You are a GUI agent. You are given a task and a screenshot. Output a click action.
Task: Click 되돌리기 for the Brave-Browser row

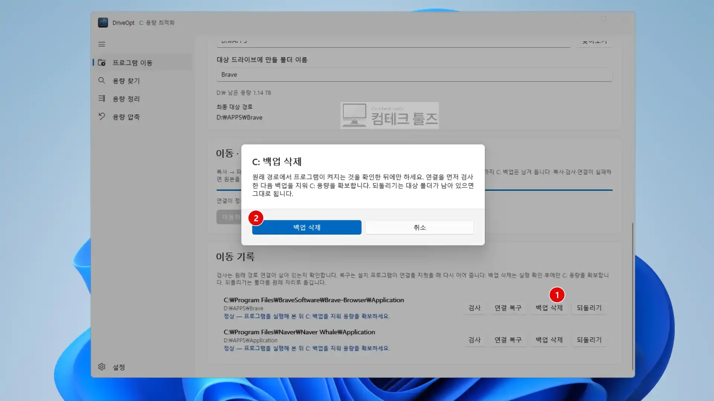589,308
